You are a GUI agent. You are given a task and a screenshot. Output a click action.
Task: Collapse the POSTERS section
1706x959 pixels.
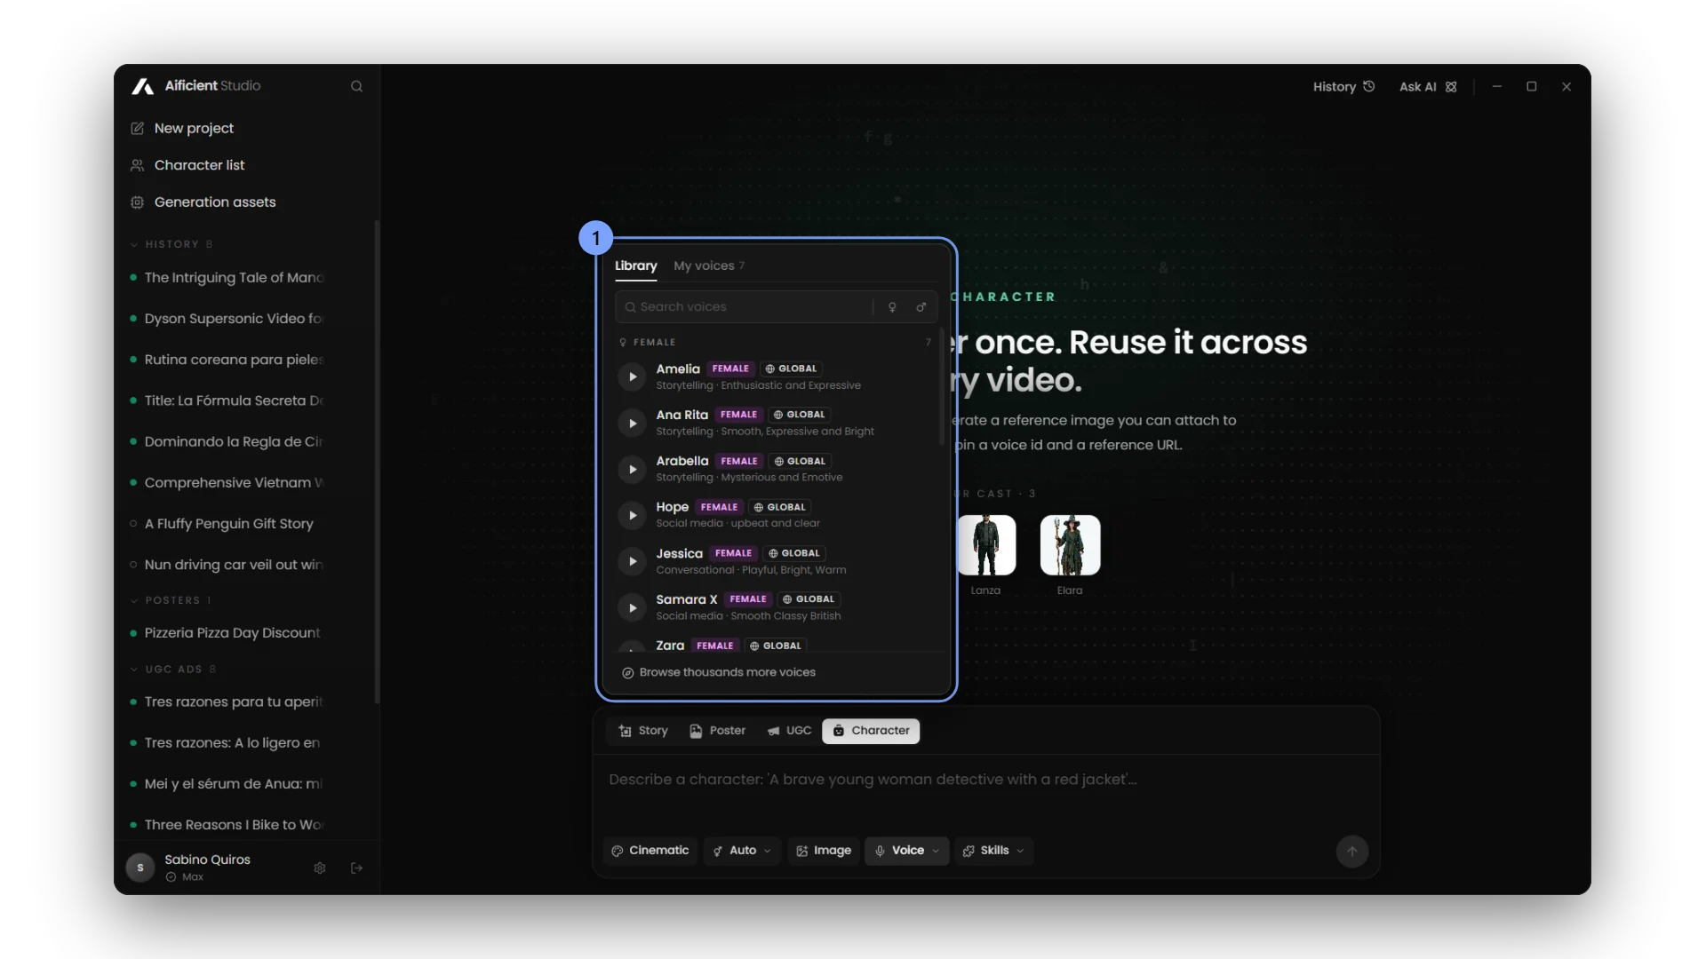[x=171, y=600]
